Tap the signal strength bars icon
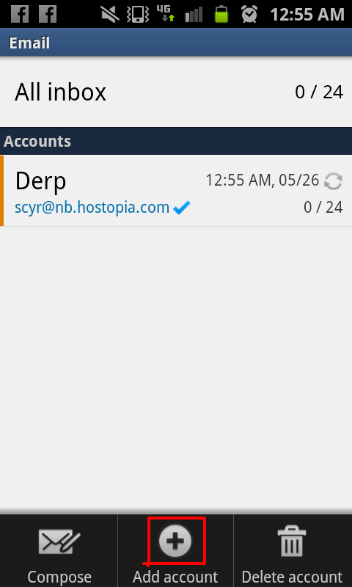 [194, 14]
